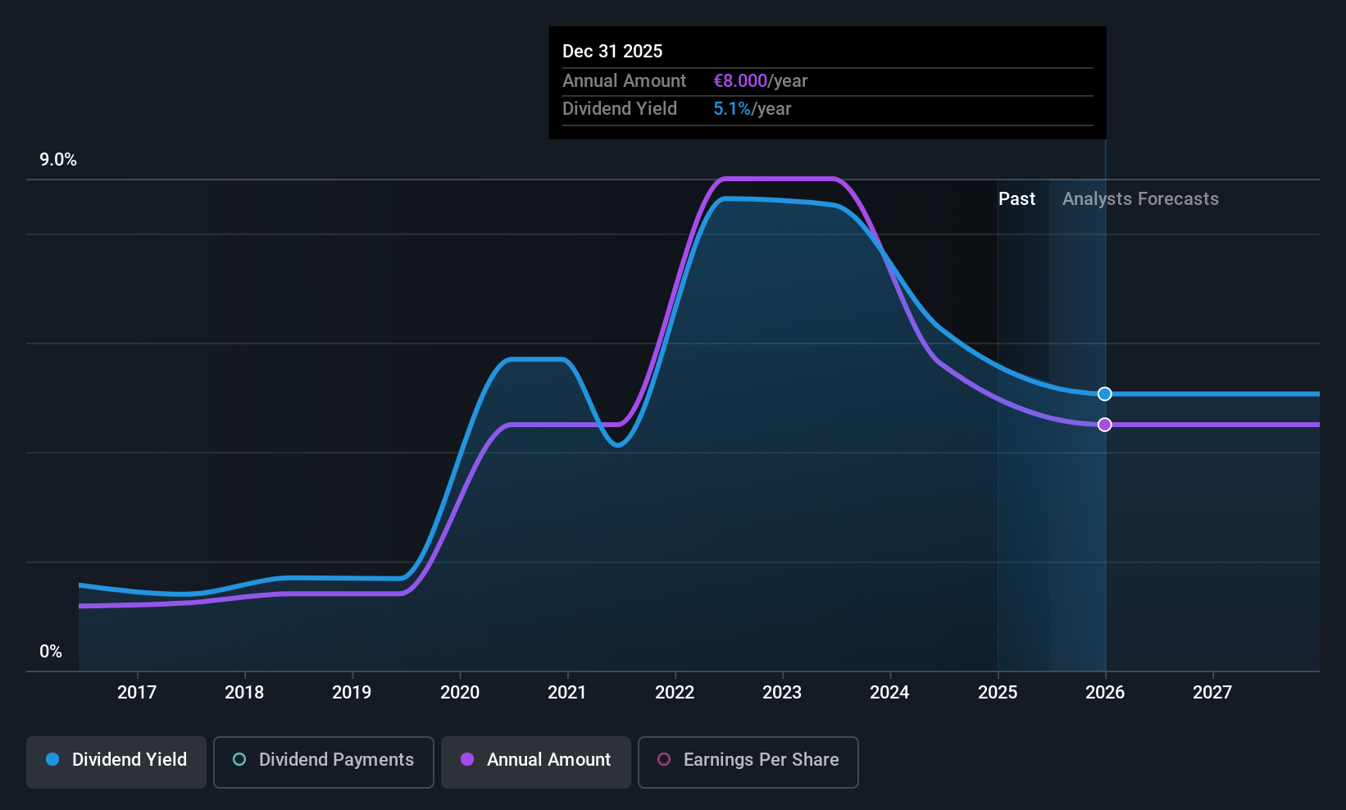
Task: Enable the Earnings Per Share series
Action: 748,762
